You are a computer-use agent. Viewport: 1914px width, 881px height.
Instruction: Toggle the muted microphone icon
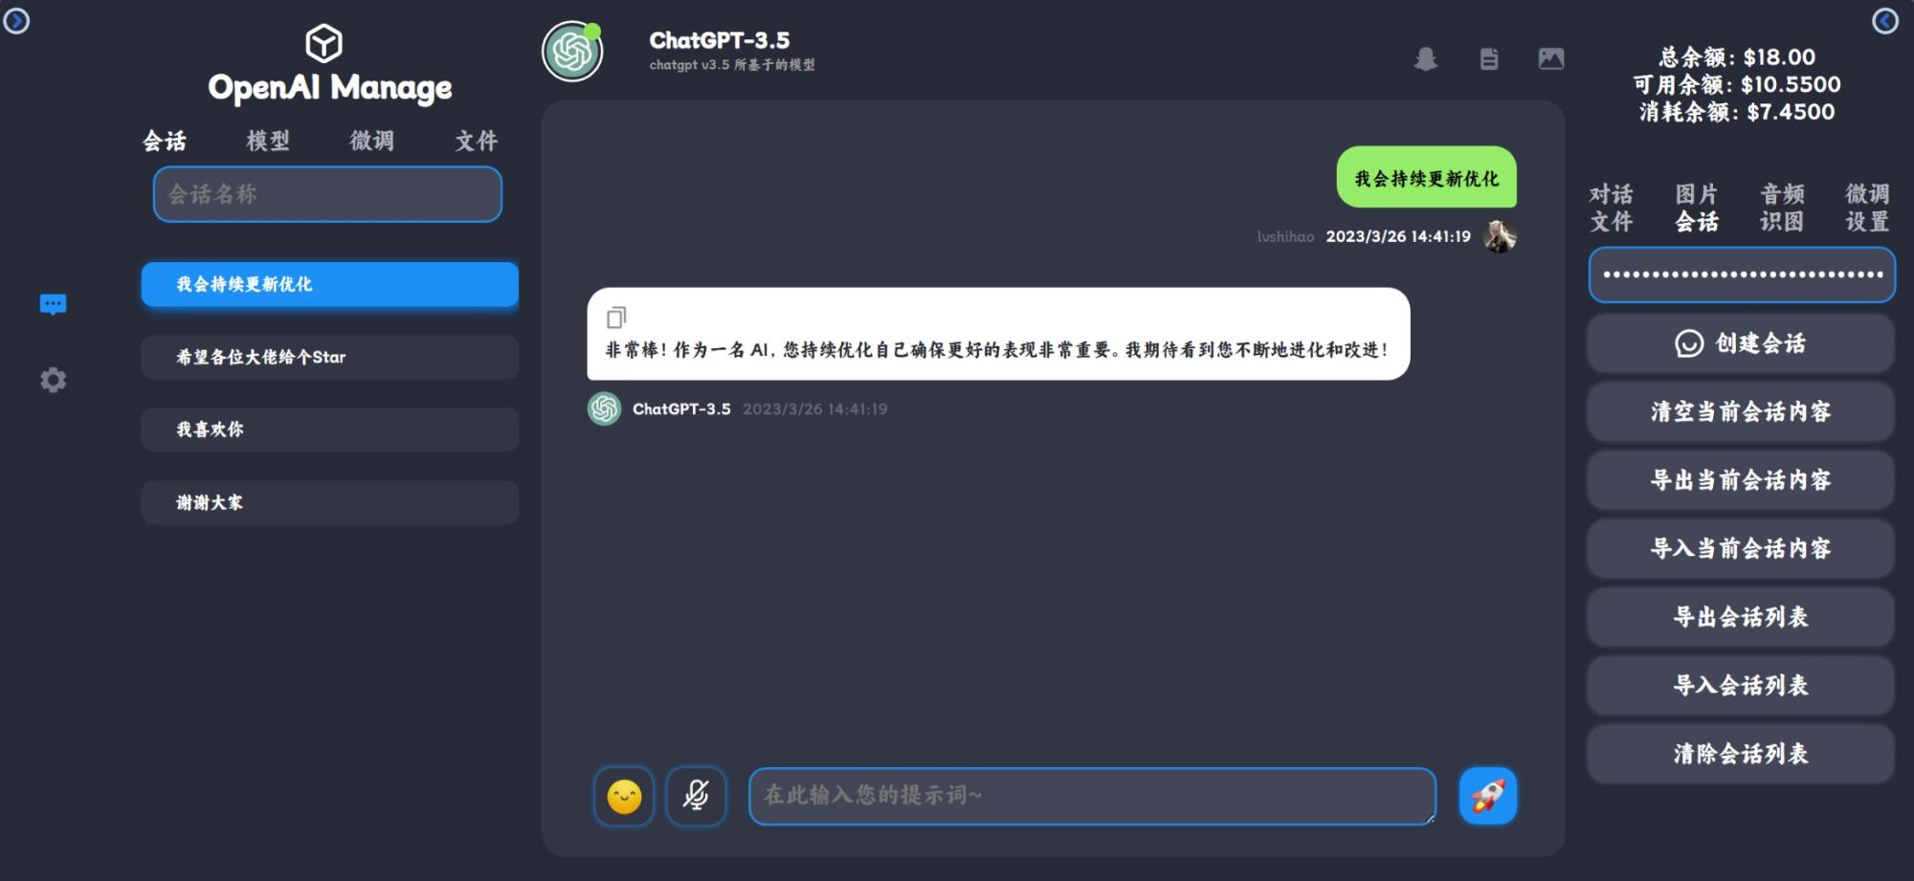pyautogui.click(x=696, y=795)
